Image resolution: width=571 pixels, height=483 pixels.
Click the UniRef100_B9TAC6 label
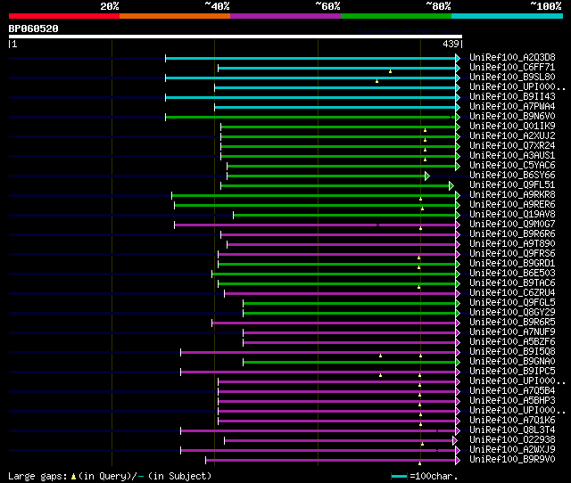[x=512, y=283]
